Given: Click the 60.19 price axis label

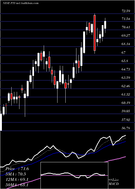Looking at the screenshot, I should (x=126, y=103).
